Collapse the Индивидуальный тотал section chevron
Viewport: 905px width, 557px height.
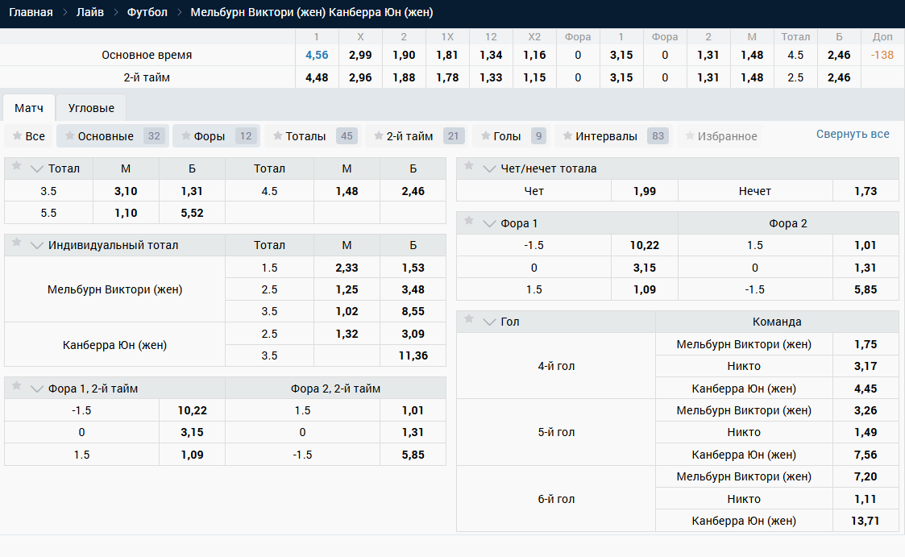(36, 246)
